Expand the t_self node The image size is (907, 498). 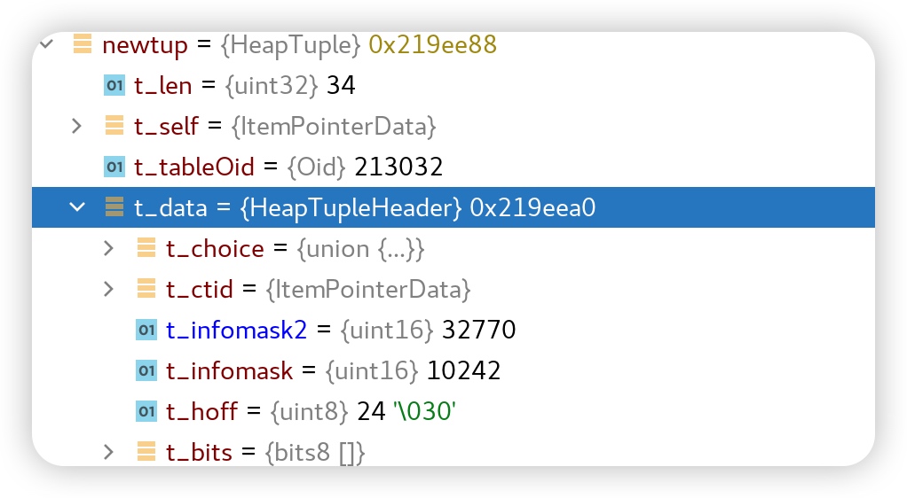click(x=78, y=126)
